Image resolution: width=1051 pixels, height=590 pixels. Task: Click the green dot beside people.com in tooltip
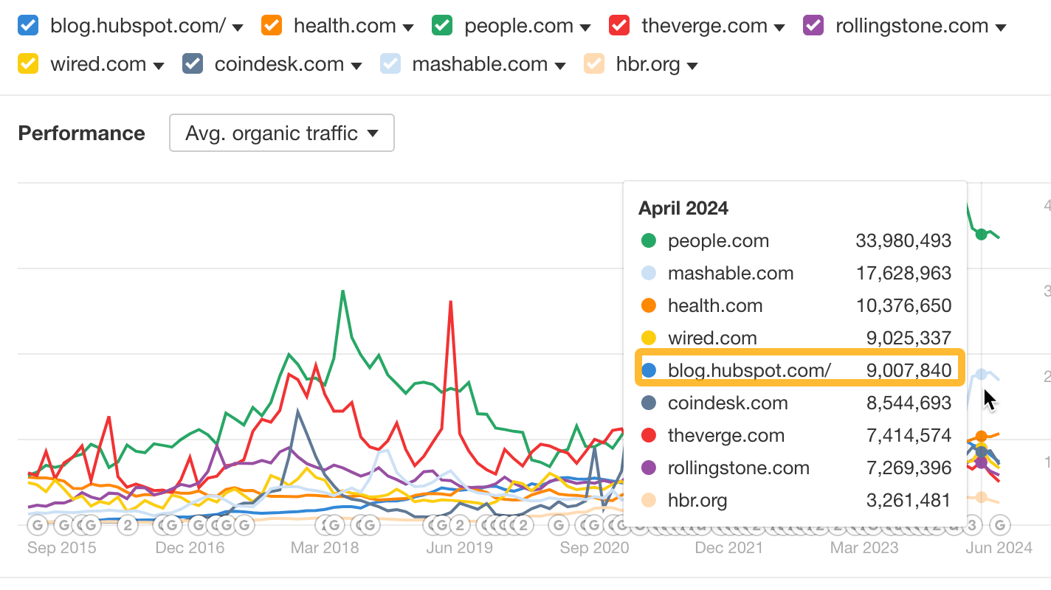tap(650, 240)
